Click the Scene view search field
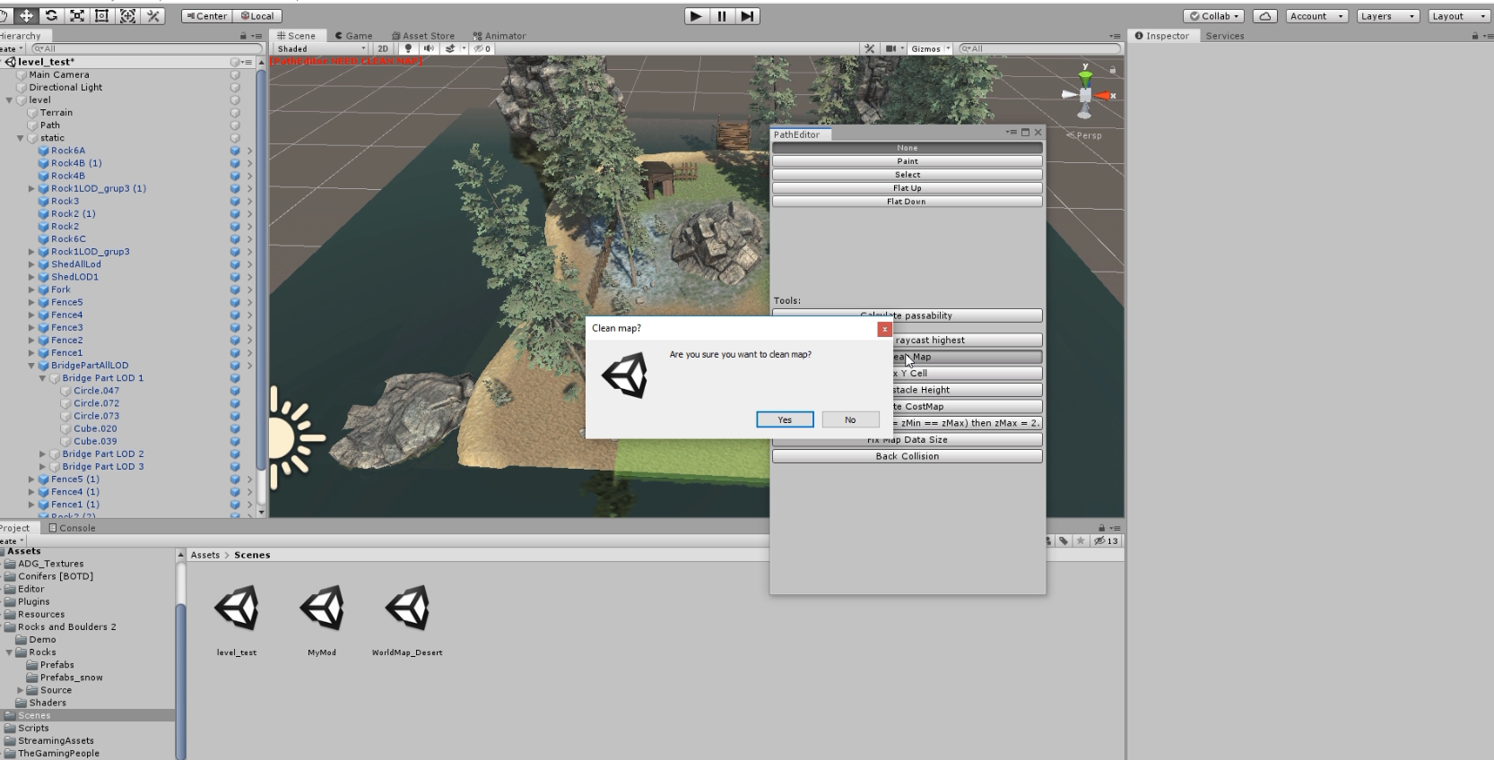Viewport: 1494px width, 760px height. 1040,48
